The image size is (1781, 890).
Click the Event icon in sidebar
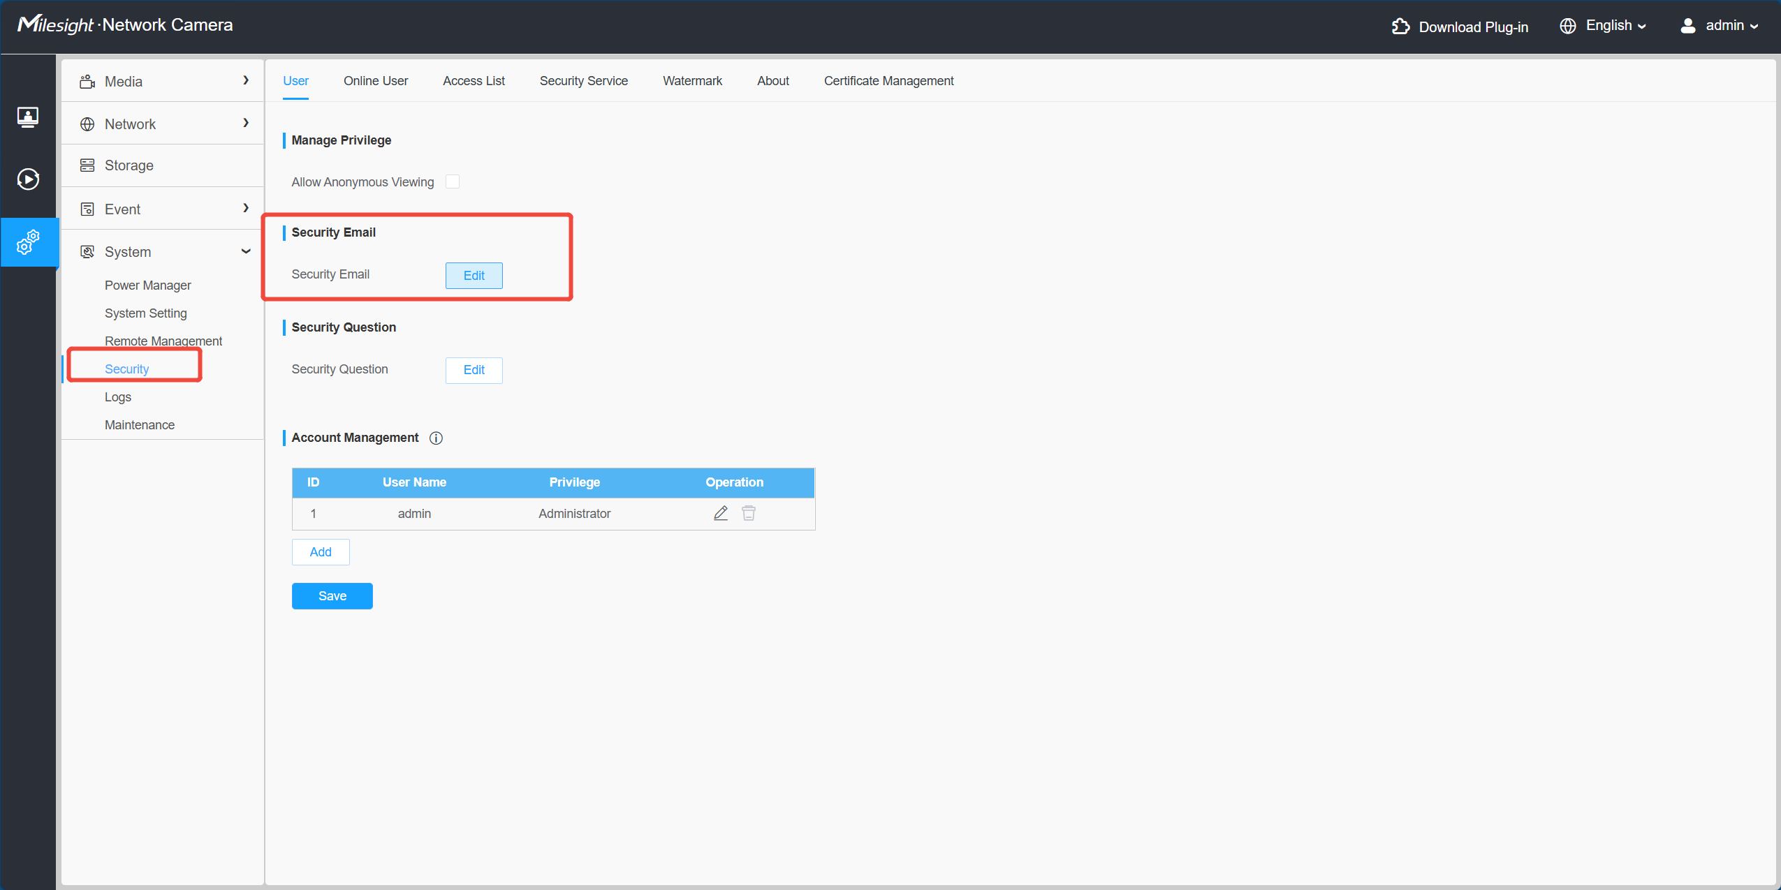(x=87, y=209)
